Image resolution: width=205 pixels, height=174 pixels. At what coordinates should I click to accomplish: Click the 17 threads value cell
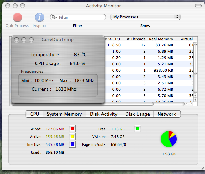[143, 45]
